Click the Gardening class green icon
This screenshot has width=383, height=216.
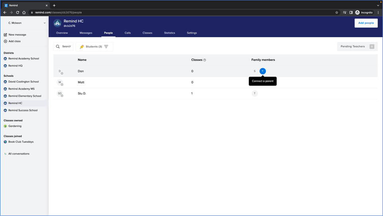[x=6, y=126]
